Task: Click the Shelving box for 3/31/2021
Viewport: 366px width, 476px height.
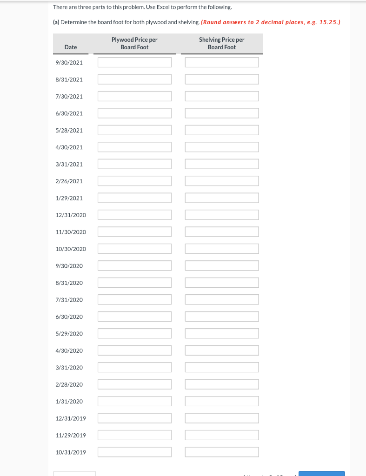Action: (x=221, y=164)
